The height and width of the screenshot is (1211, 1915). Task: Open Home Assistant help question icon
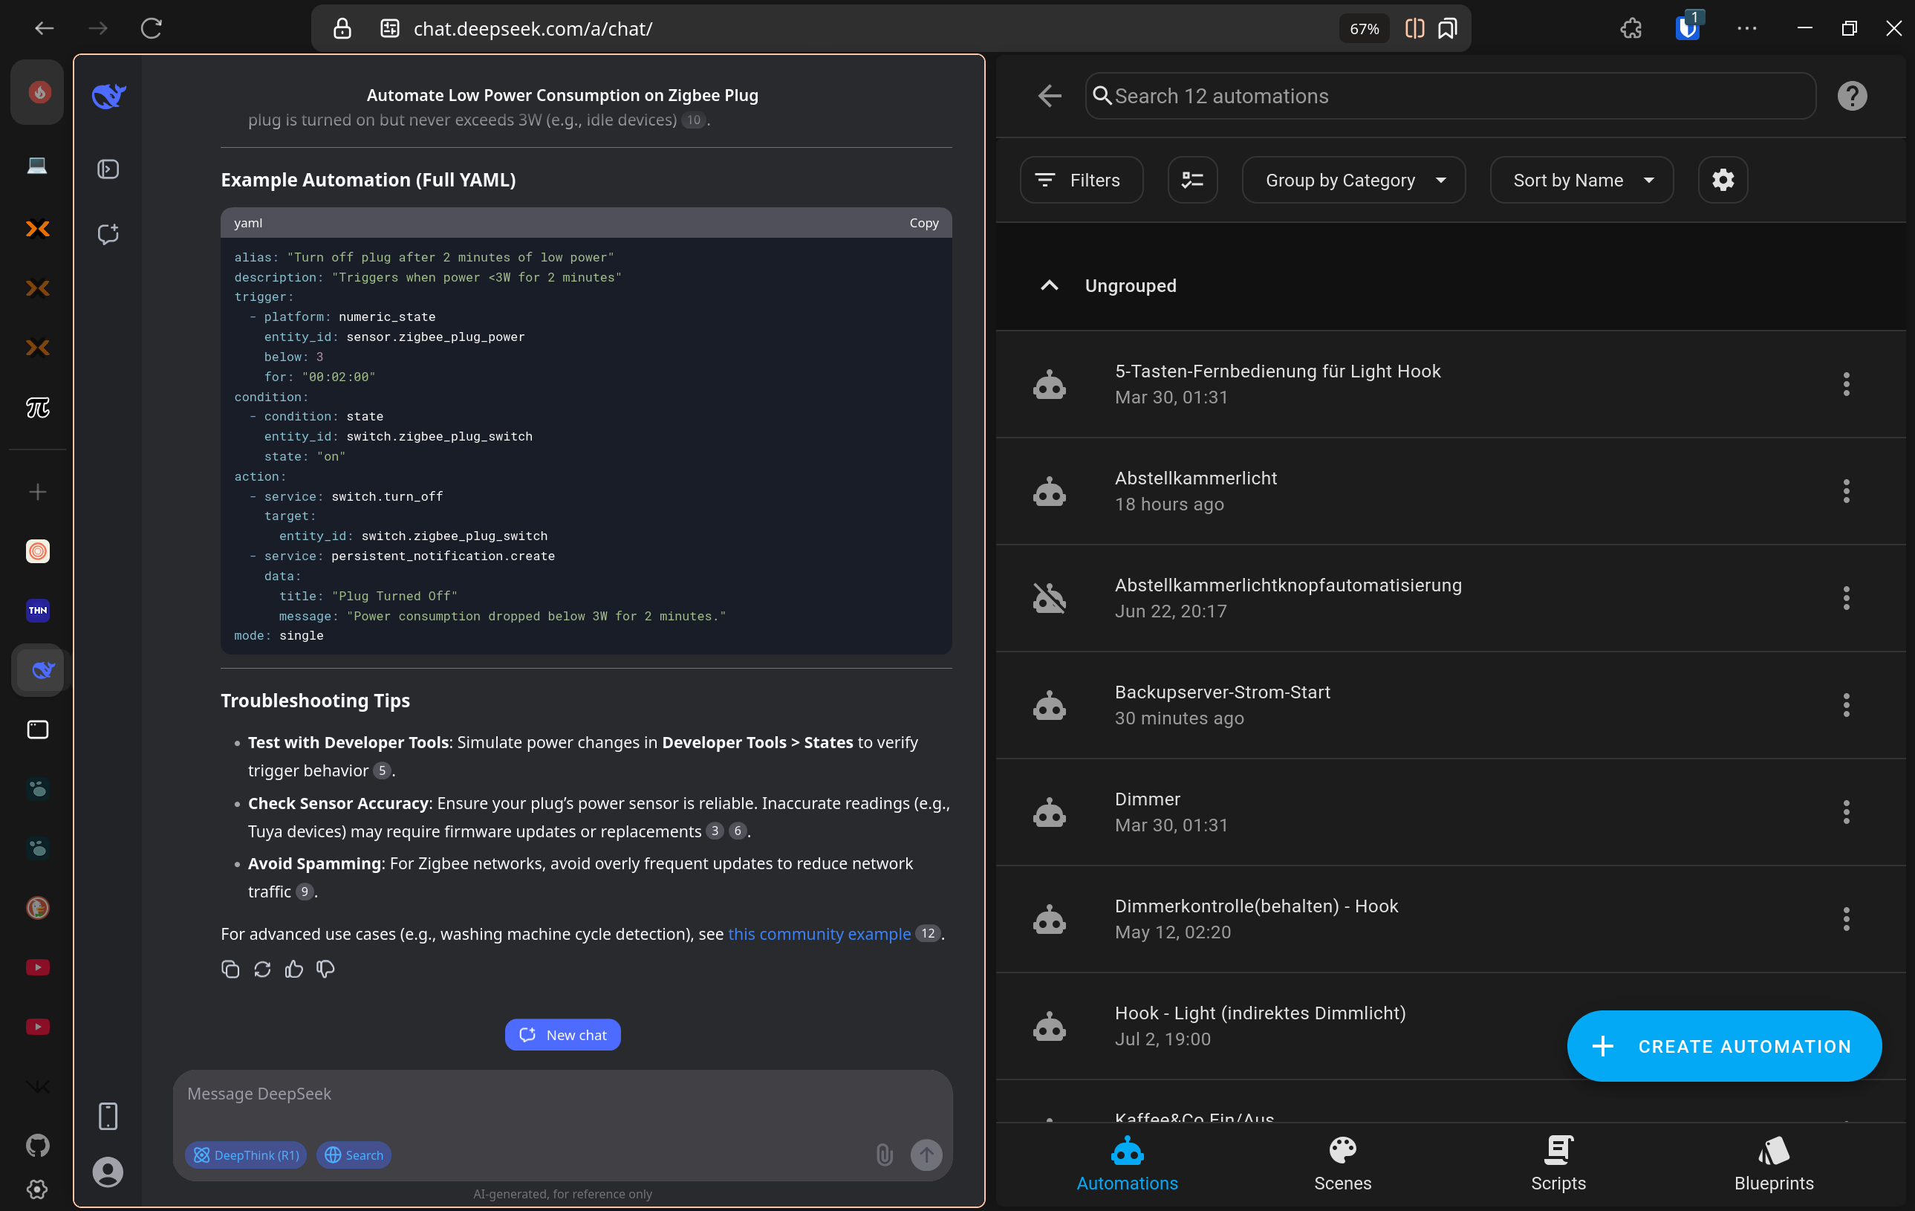tap(1852, 97)
